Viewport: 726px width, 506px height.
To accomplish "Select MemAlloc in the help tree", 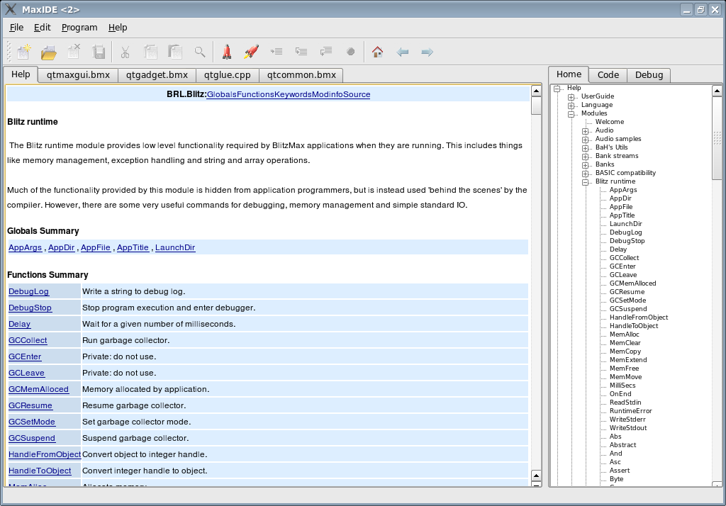I will [624, 334].
